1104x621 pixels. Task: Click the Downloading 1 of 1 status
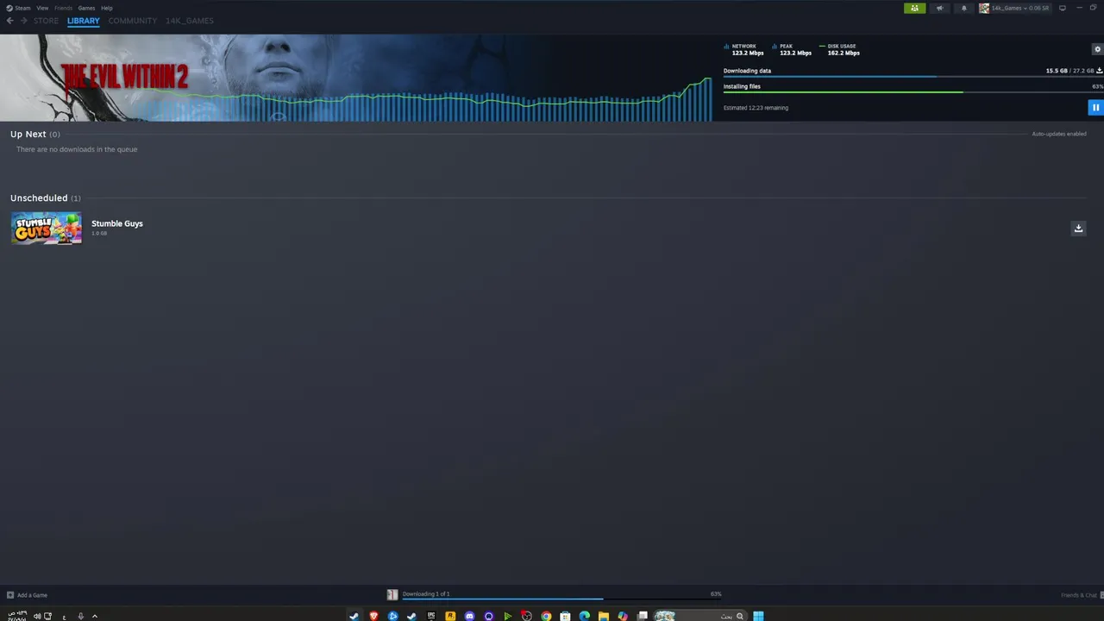point(426,593)
